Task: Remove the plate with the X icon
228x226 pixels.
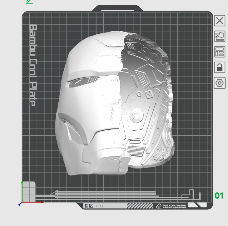Action: 220,21
